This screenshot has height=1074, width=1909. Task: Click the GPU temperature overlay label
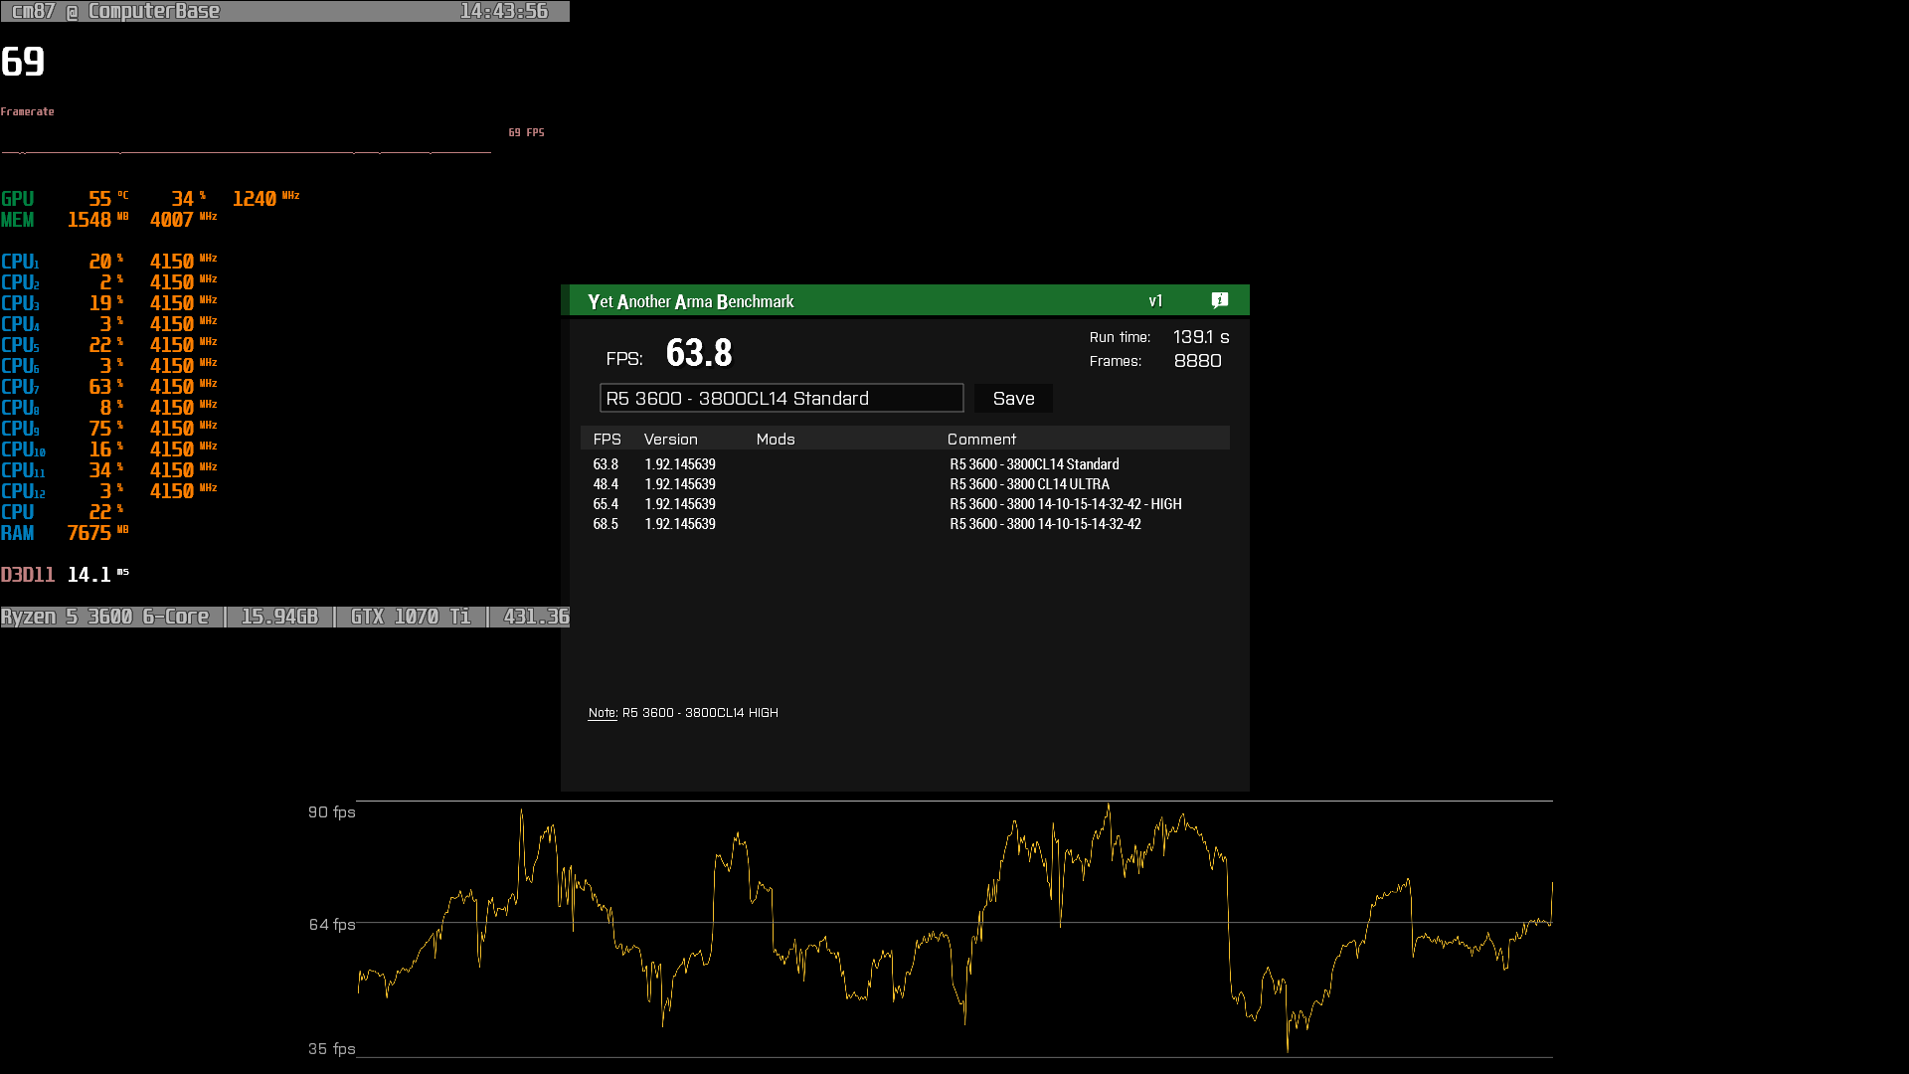pos(99,199)
